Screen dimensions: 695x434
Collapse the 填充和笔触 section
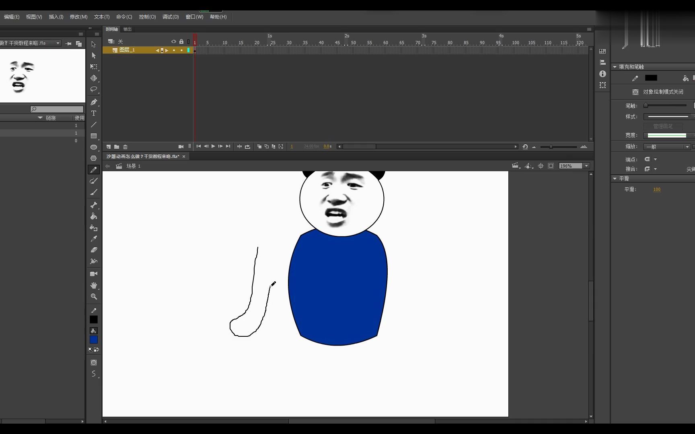pos(615,67)
